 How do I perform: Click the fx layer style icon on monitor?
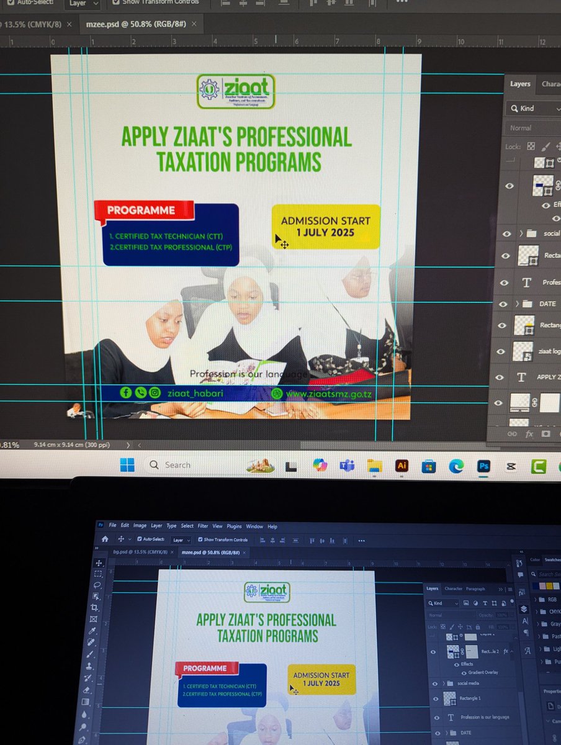(x=529, y=434)
